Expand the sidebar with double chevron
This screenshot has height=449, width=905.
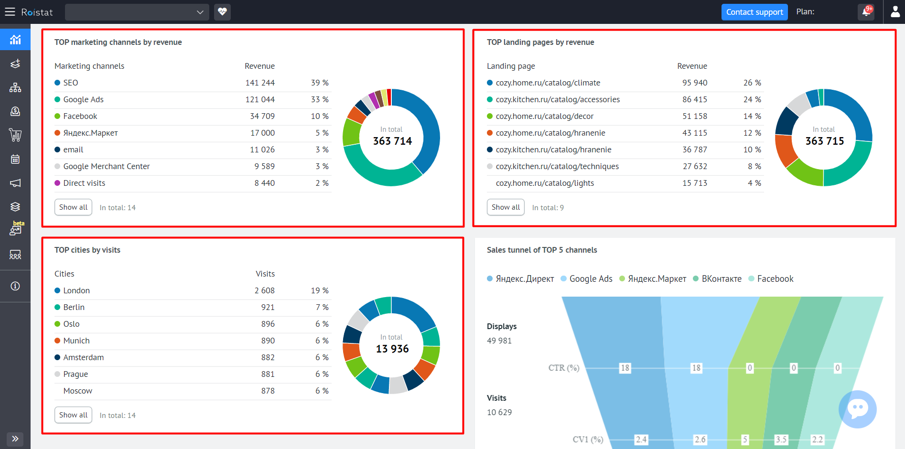click(15, 438)
